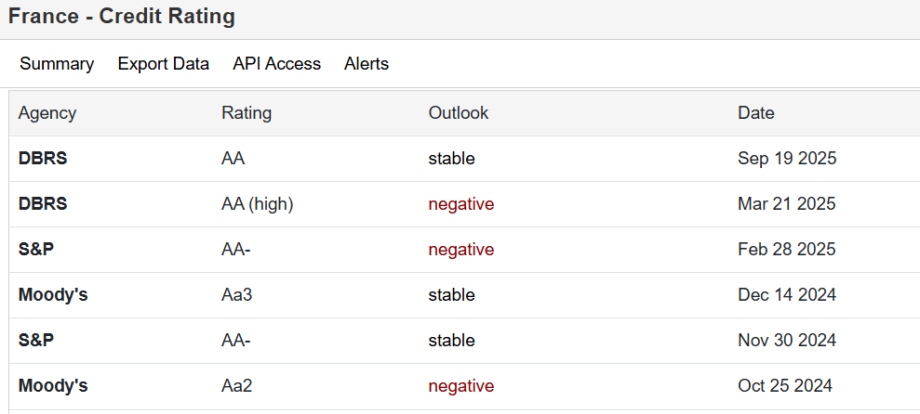Click Moody's in the Aa2 row
This screenshot has height=414, width=920.
pos(53,386)
